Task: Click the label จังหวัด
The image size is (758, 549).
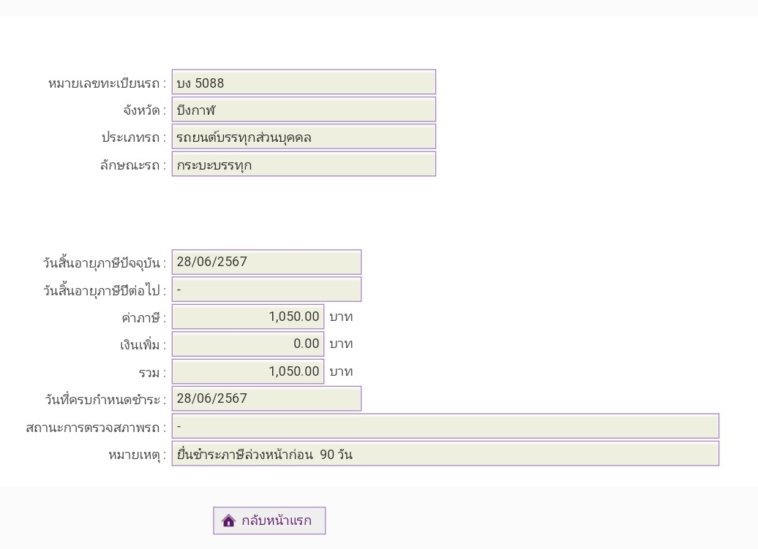Action: click(141, 110)
